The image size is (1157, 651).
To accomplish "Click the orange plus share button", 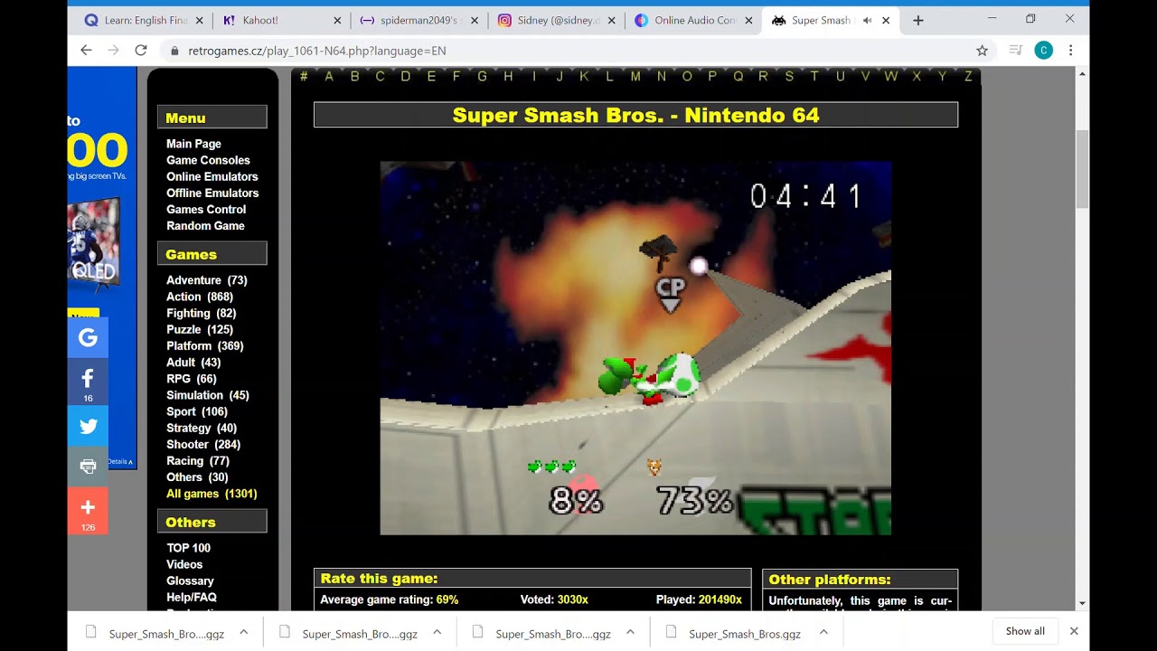I will tap(88, 511).
